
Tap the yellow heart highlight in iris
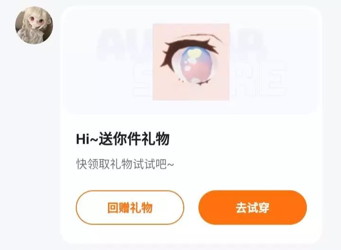(x=194, y=53)
